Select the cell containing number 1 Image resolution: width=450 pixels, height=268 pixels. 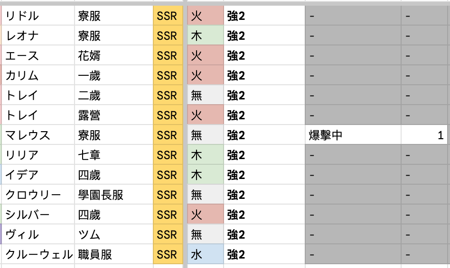pos(424,135)
